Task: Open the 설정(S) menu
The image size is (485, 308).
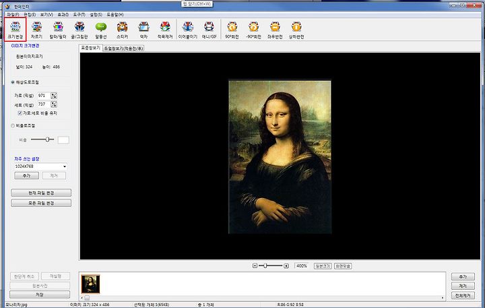Action: 96,15
